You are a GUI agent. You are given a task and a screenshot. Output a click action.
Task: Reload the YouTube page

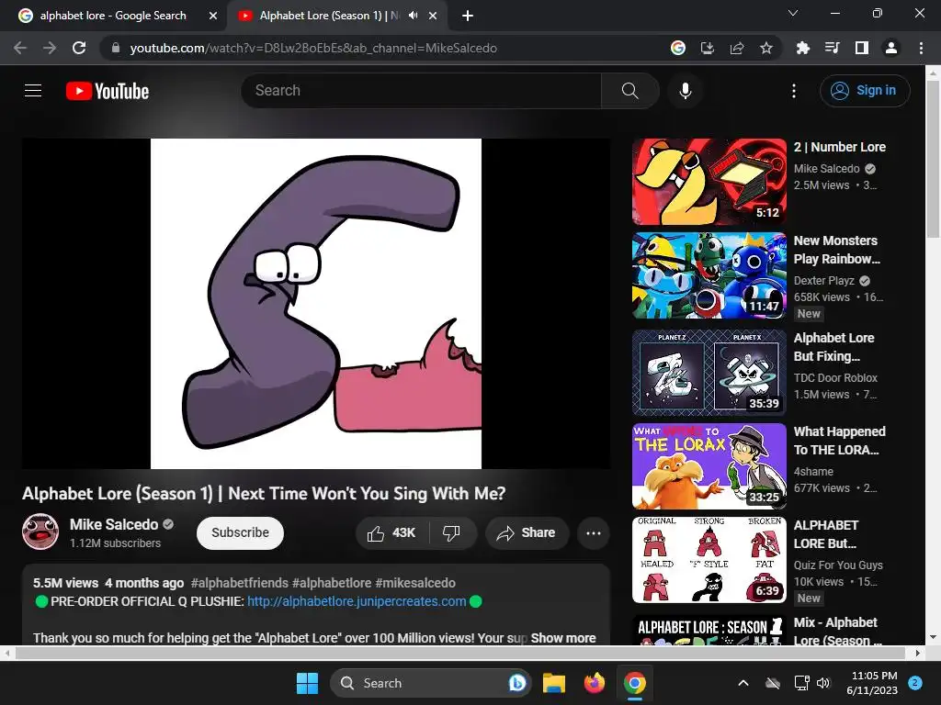point(79,48)
